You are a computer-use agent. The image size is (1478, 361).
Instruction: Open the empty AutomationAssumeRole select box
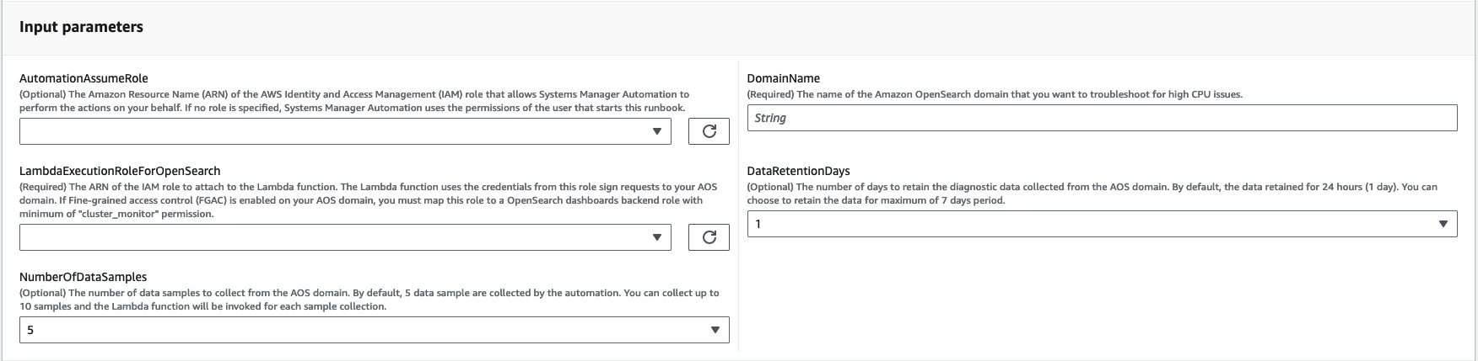(x=337, y=131)
